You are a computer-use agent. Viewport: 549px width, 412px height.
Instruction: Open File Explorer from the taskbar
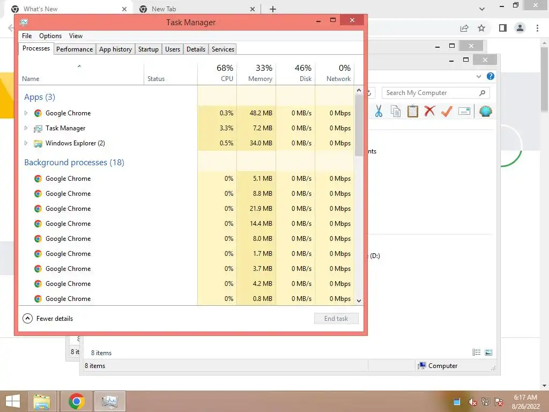pyautogui.click(x=42, y=401)
